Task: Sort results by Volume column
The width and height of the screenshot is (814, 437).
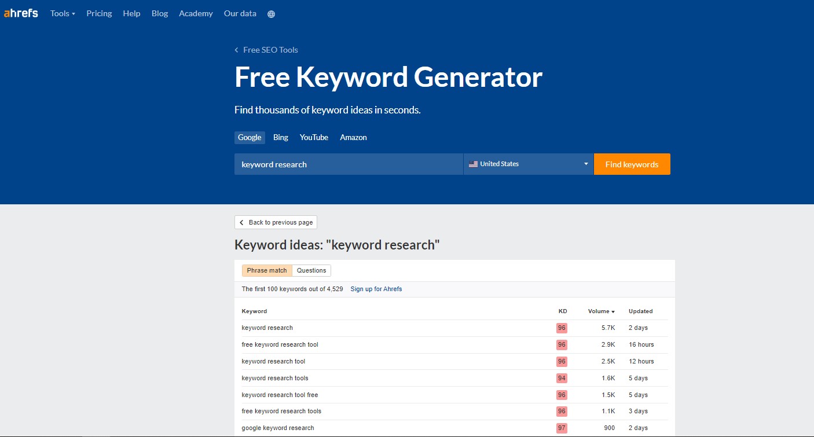Action: 601,311
